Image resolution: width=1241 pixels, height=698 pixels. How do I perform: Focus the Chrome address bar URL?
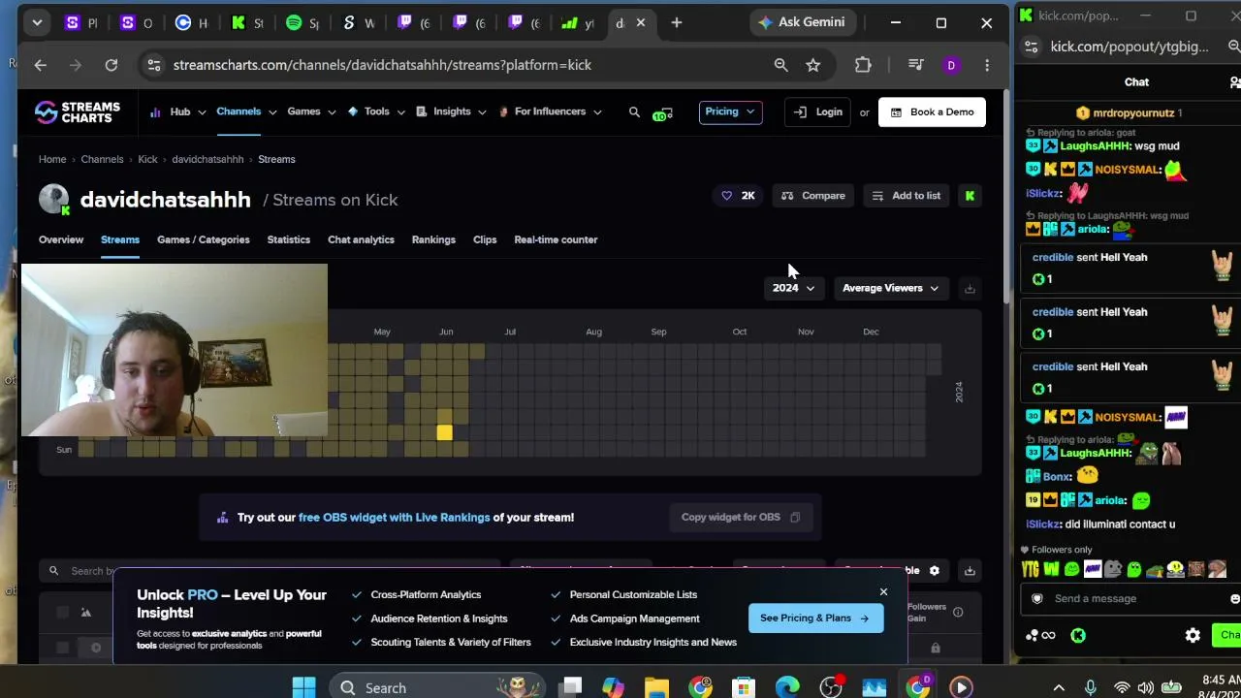[x=382, y=65]
